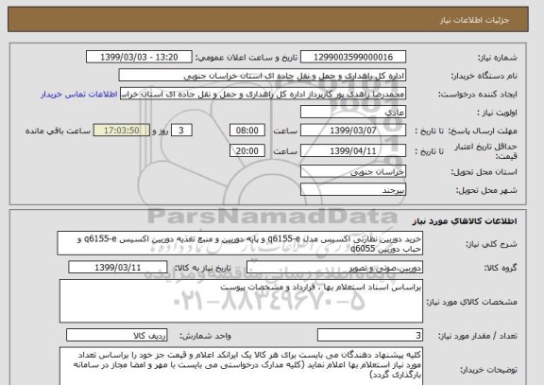Click the text ساعت باقی مانده
The image size is (544, 385).
58,131
